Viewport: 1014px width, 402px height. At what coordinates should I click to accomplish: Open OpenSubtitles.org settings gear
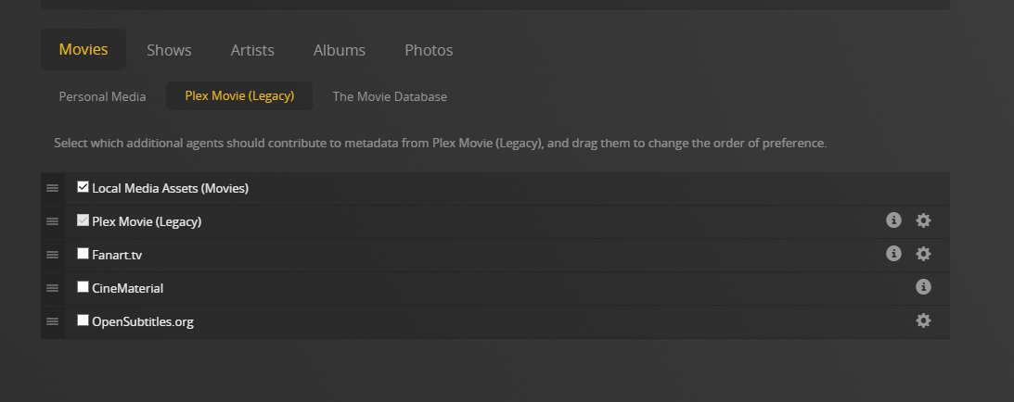[x=923, y=320]
